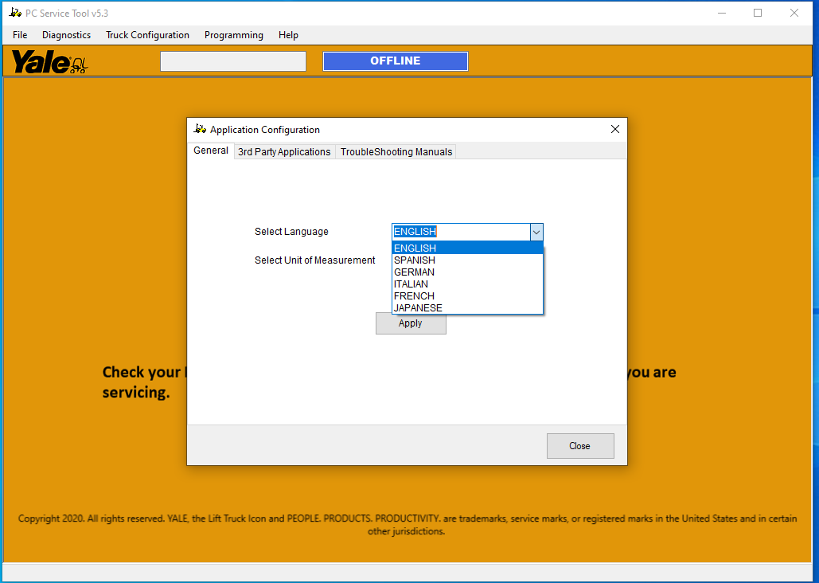The image size is (819, 583).
Task: Click the Close button in dialog
Action: tap(579, 446)
